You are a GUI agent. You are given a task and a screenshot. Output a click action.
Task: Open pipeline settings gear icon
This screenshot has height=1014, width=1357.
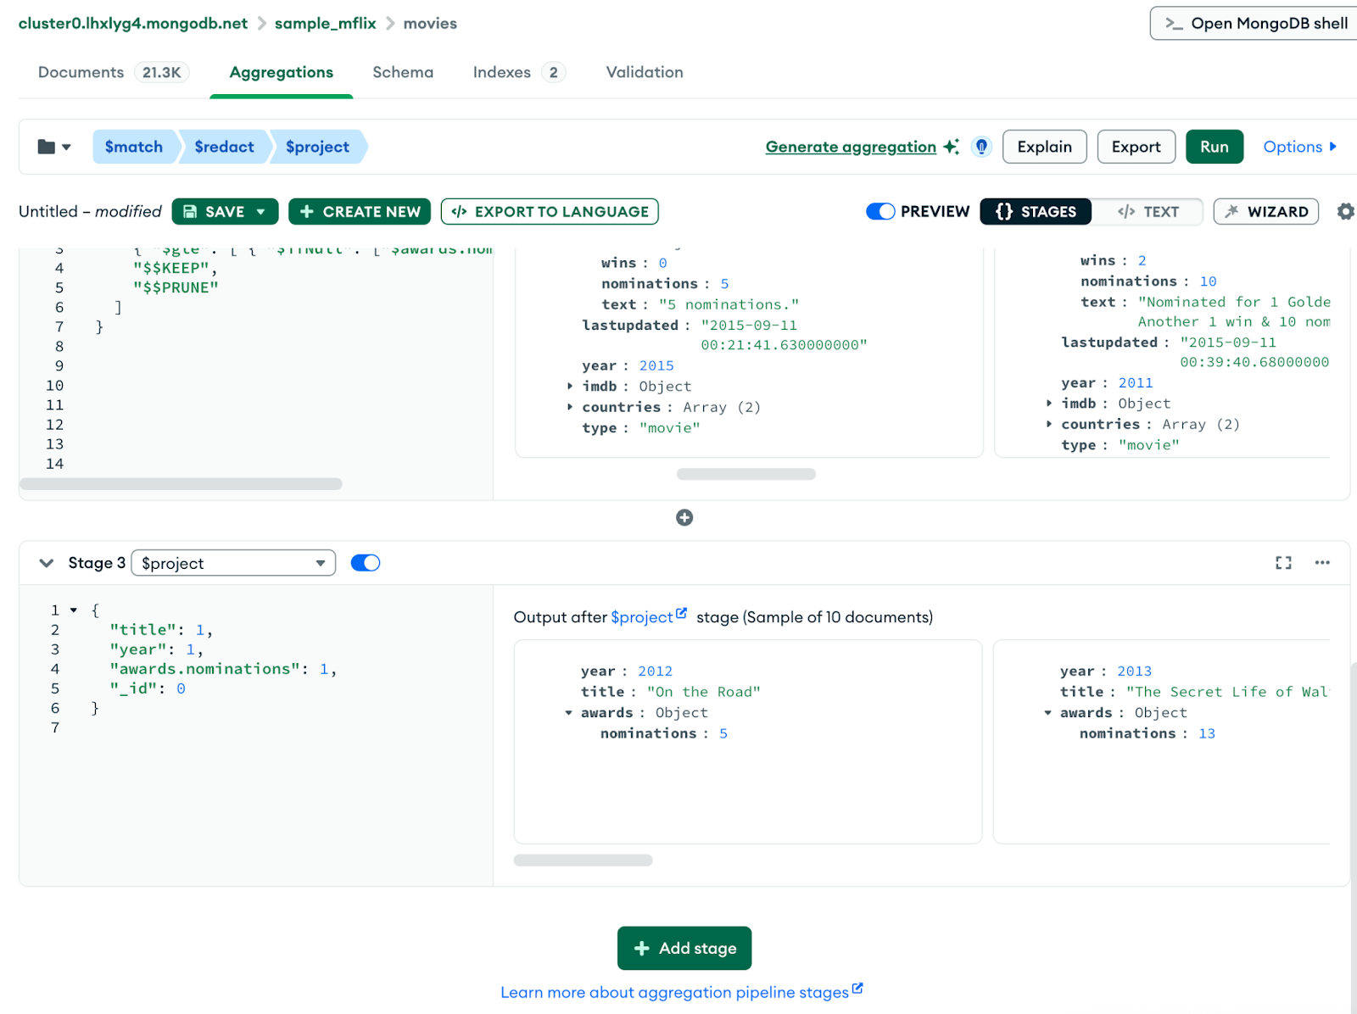tap(1345, 211)
